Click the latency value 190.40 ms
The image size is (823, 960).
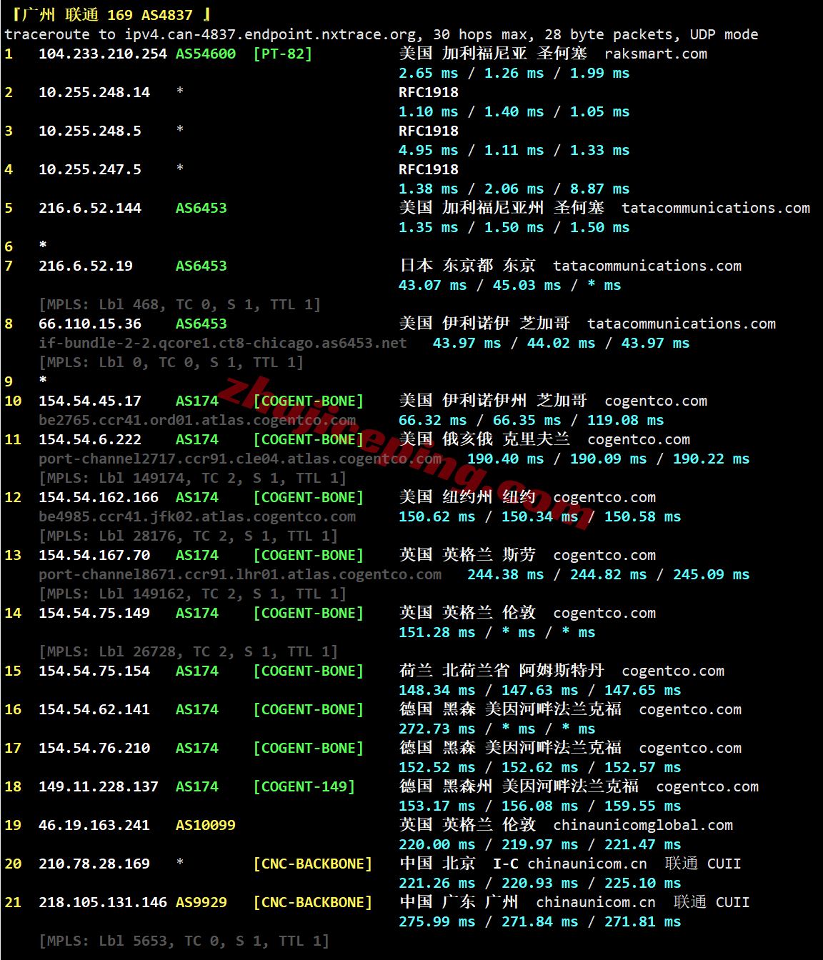point(506,459)
